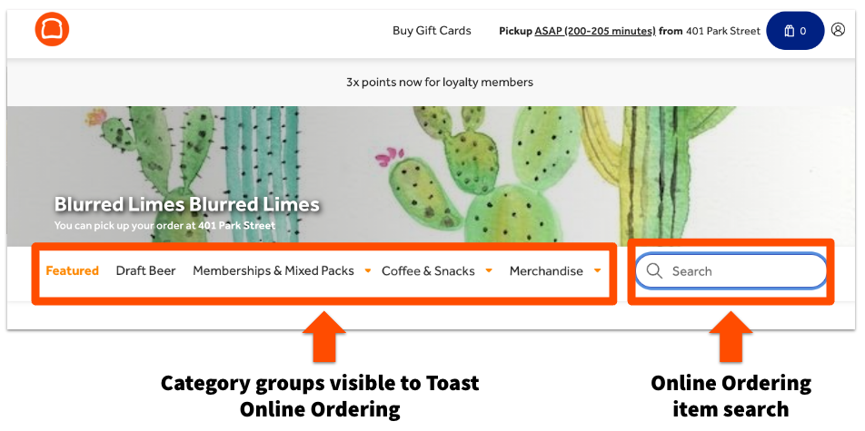
Task: Select the Coffee & Snacks category label
Action: point(428,271)
